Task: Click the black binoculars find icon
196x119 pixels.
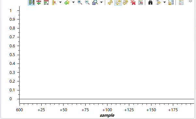Action: (150, 2)
